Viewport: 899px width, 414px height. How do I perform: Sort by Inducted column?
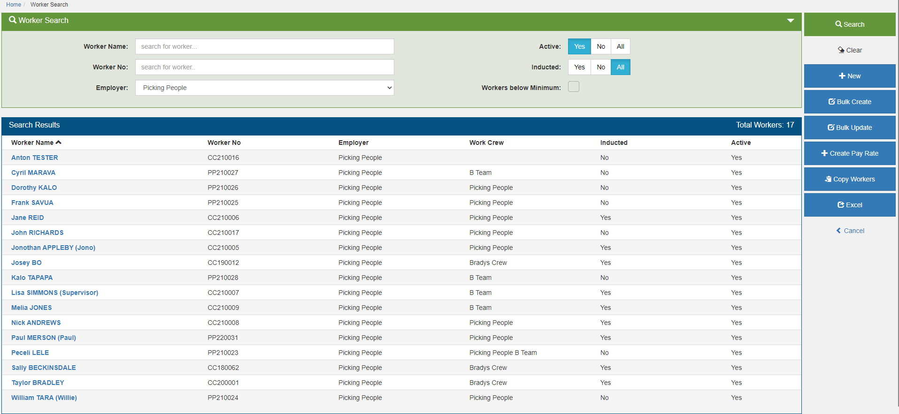coord(614,143)
